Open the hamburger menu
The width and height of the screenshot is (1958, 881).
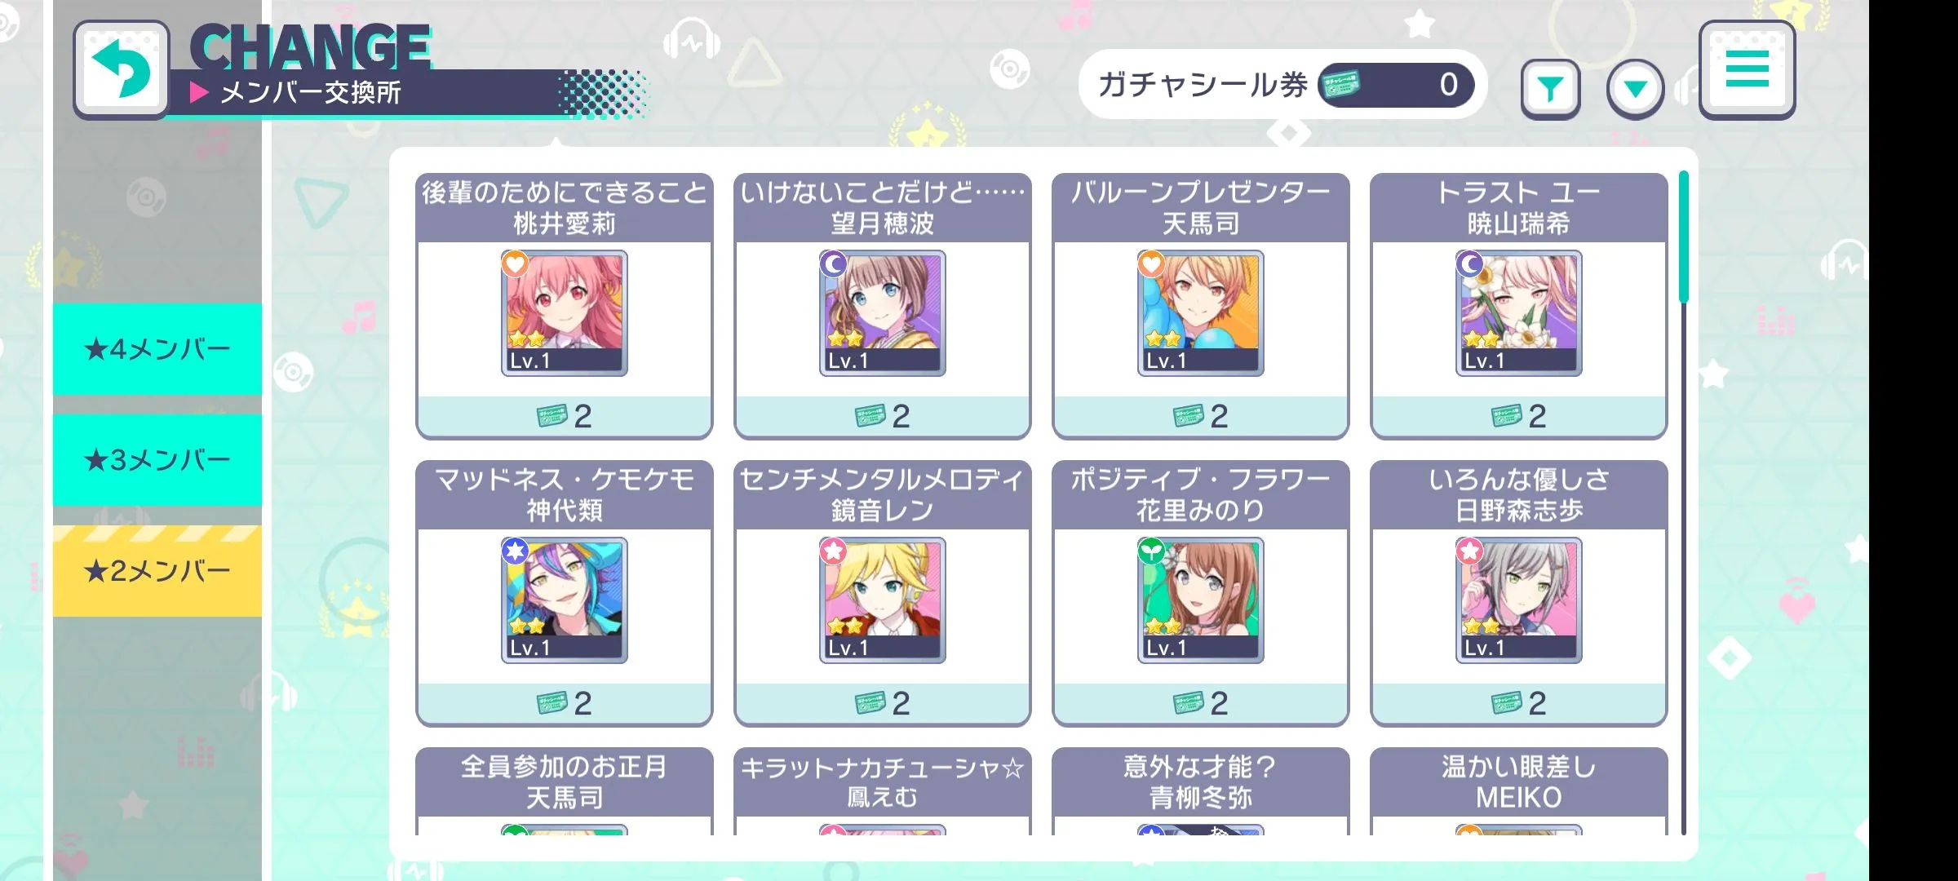(1747, 70)
